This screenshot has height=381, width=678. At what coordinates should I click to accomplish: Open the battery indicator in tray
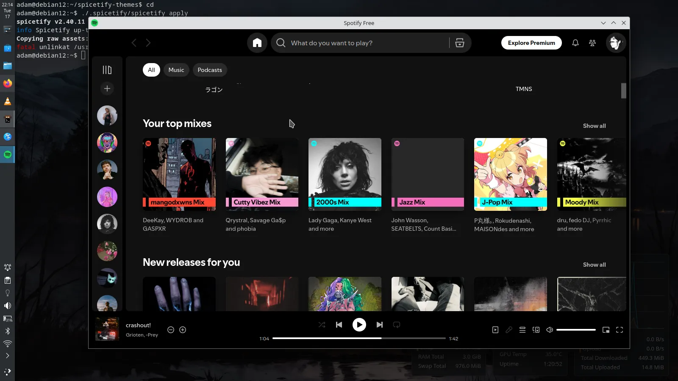[x=8, y=318]
